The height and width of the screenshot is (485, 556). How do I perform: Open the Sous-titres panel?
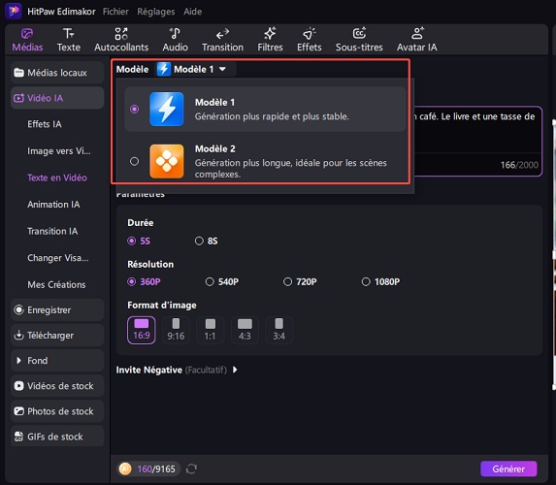coord(359,40)
